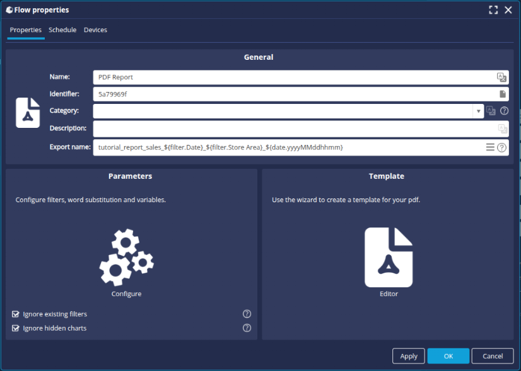Click inside the Description input field
Viewport: 521px width, 371px height.
tap(284, 128)
